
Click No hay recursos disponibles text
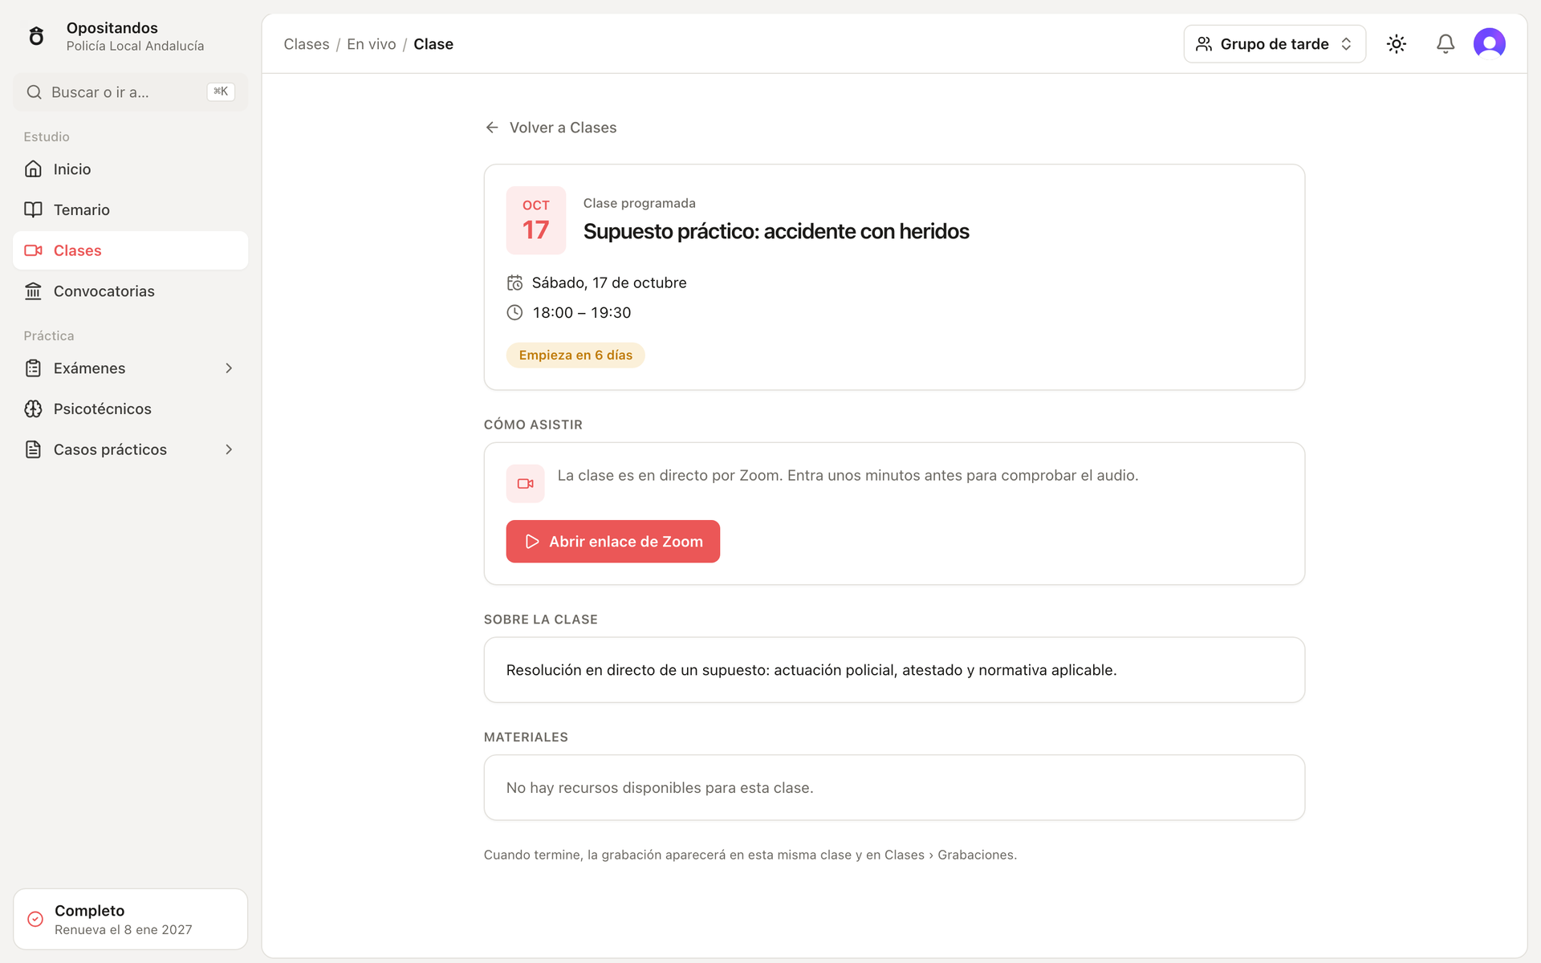pyautogui.click(x=660, y=788)
